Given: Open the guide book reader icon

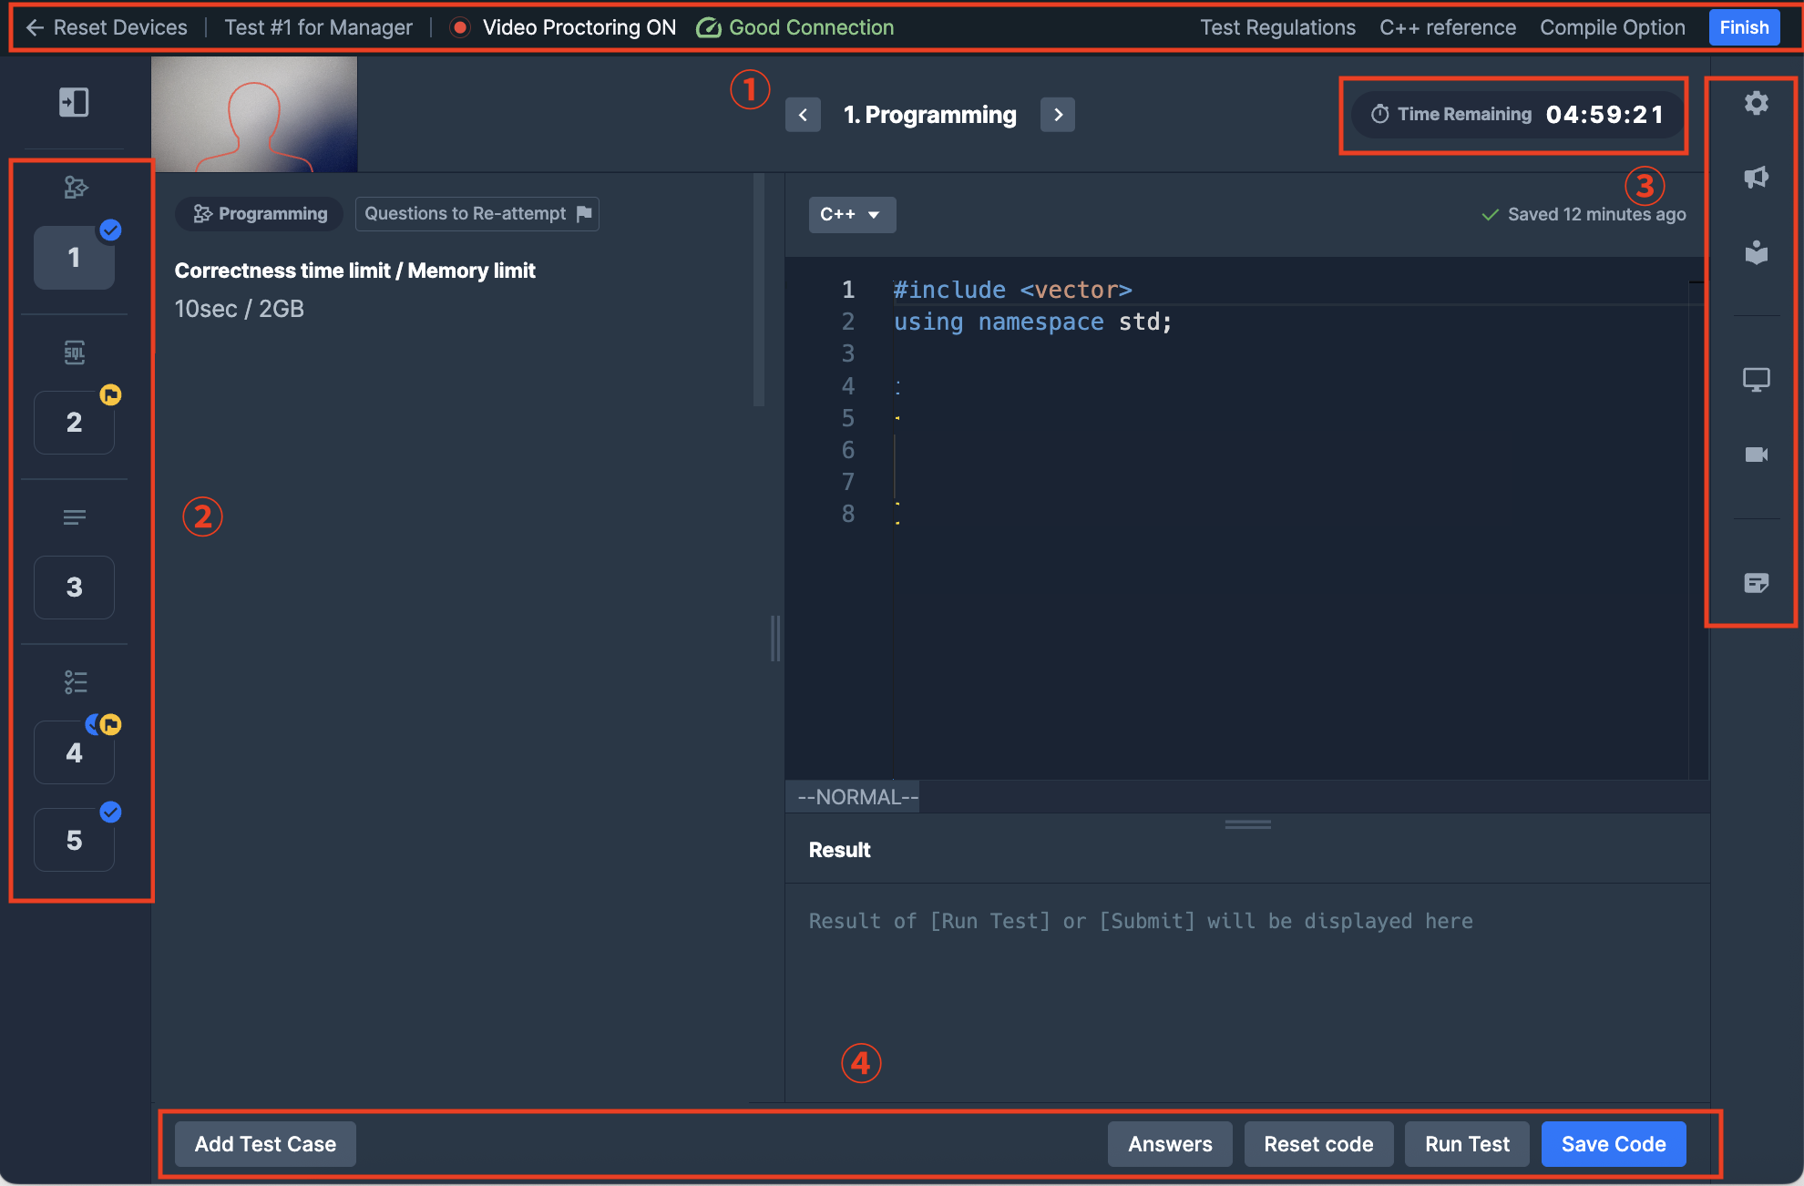Looking at the screenshot, I should coord(1756,253).
